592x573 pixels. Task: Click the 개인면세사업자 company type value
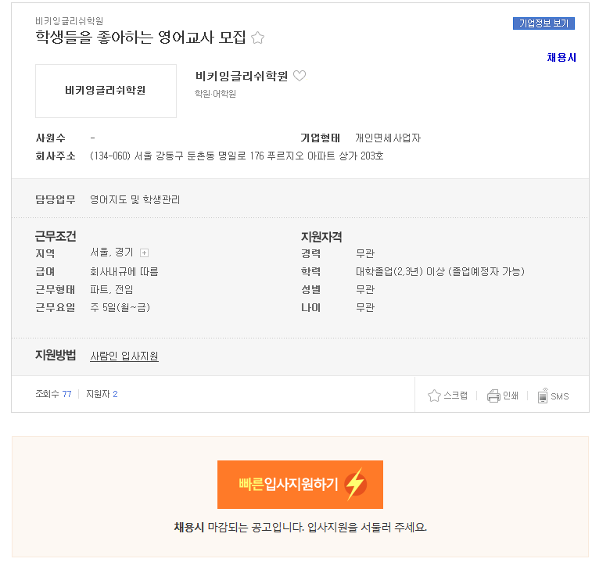(x=388, y=138)
